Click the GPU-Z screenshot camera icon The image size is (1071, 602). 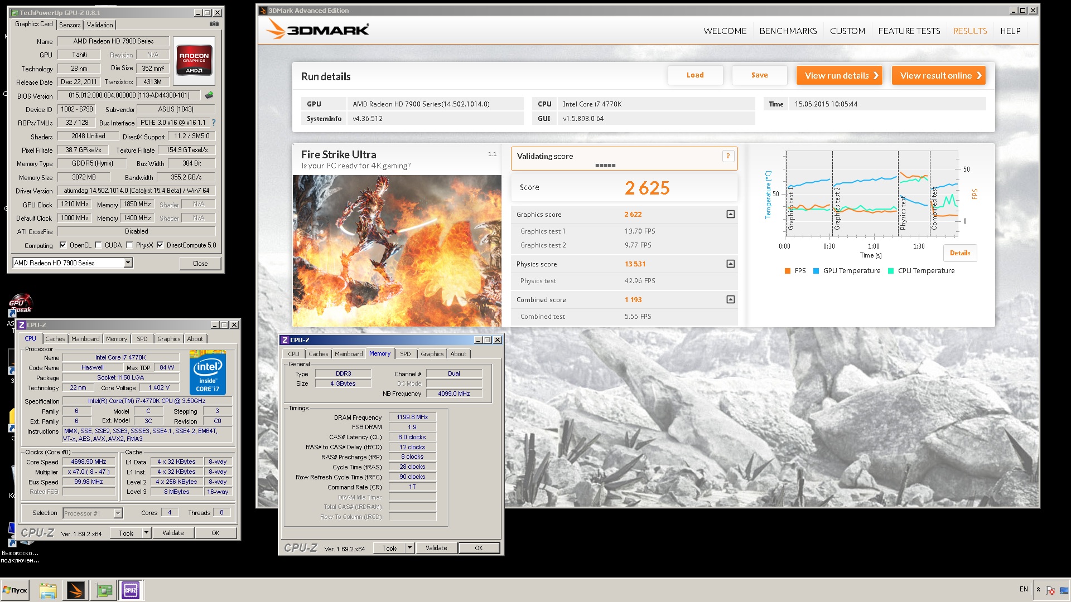[x=214, y=24]
